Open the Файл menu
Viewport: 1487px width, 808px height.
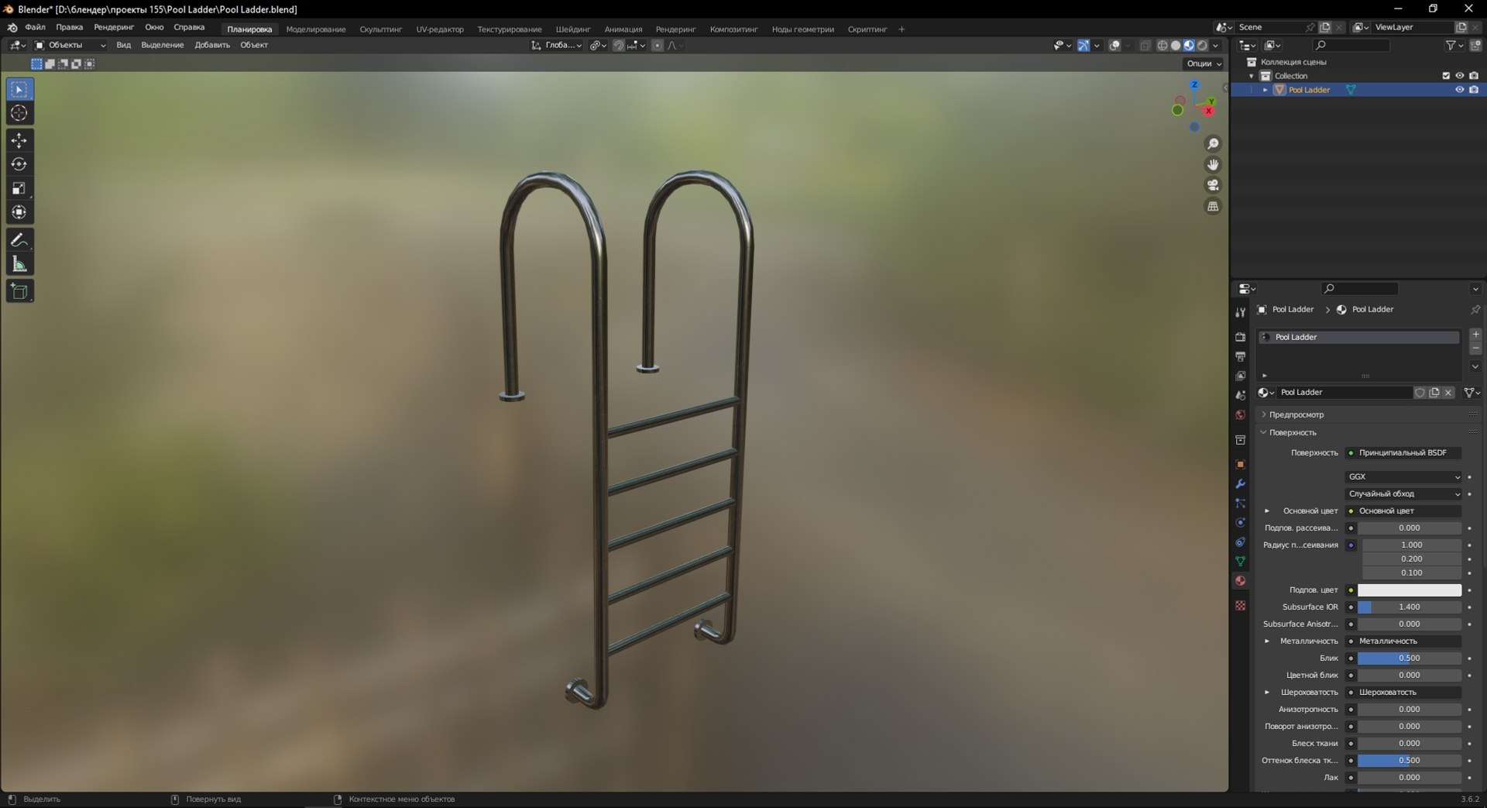pos(35,27)
